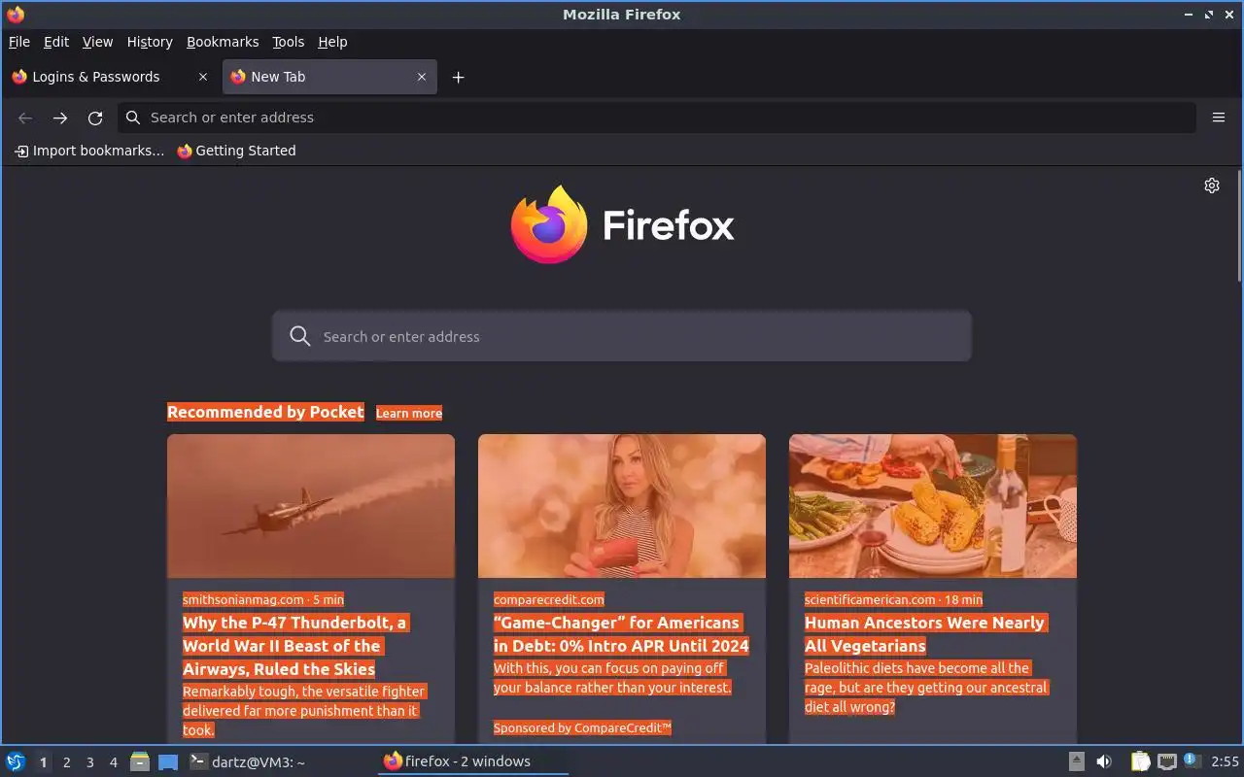Click the show desktop taskbar icon
Screen dimensions: 1244x777
click(x=168, y=761)
